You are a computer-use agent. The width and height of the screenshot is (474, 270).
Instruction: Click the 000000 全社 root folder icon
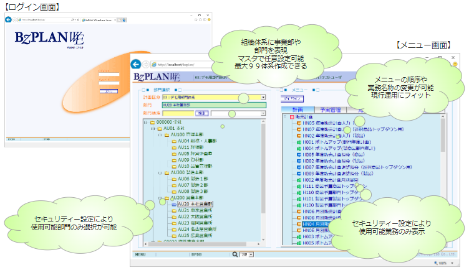[152, 121]
